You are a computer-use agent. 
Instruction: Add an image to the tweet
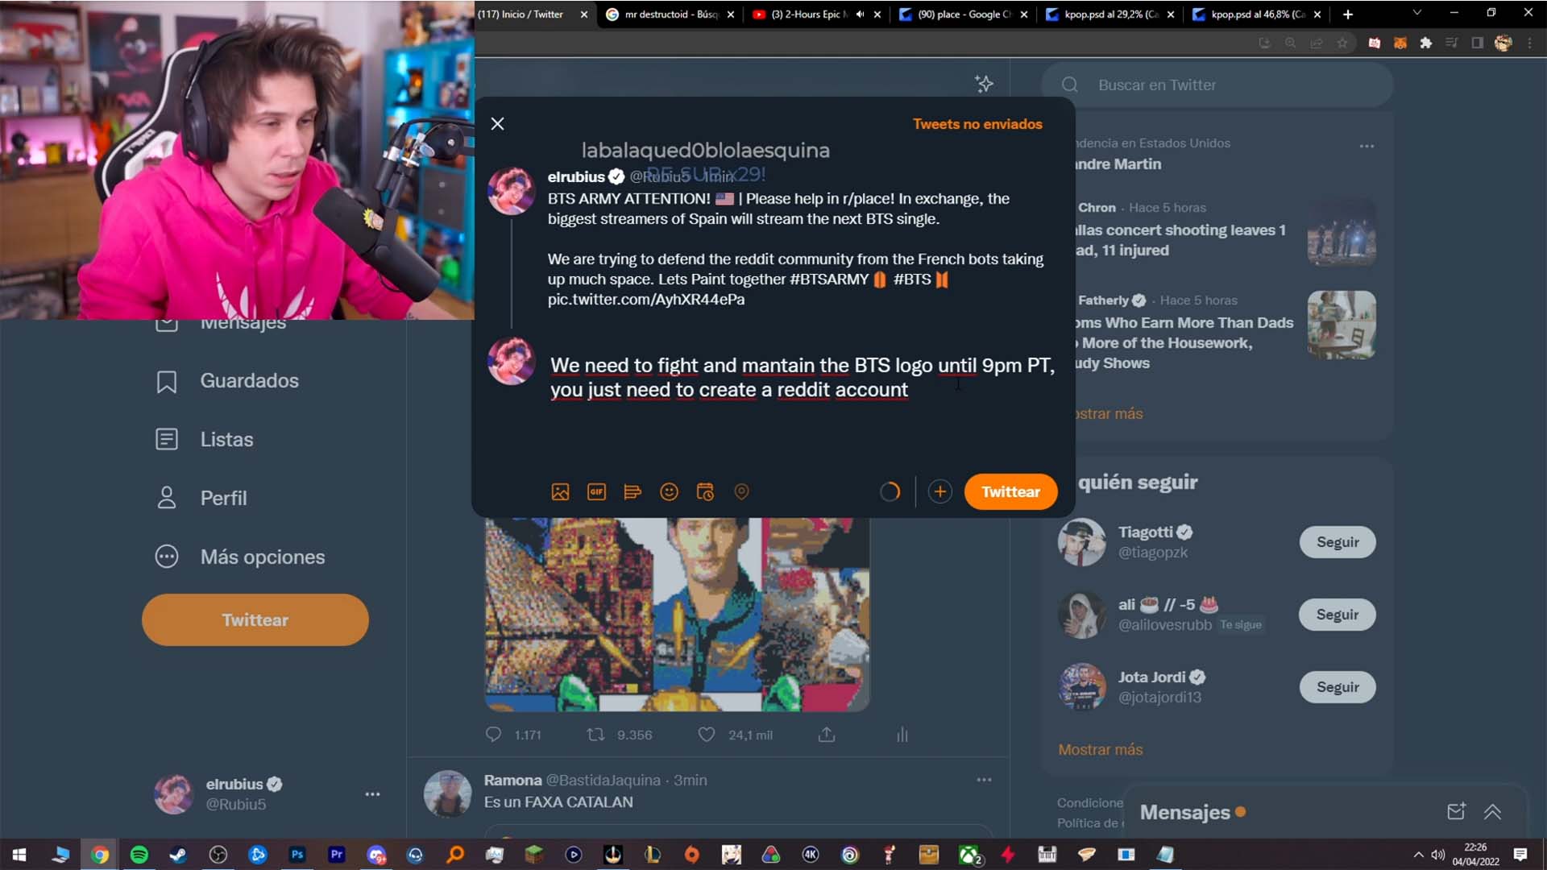click(x=560, y=491)
